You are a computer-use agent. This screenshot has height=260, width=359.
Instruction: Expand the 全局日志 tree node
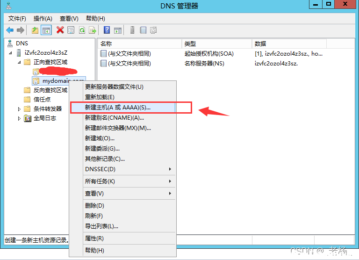coord(19,118)
